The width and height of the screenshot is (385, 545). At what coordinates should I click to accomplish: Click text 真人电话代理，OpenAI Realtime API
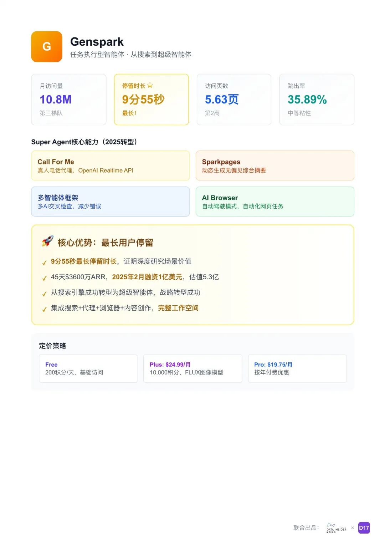click(86, 170)
